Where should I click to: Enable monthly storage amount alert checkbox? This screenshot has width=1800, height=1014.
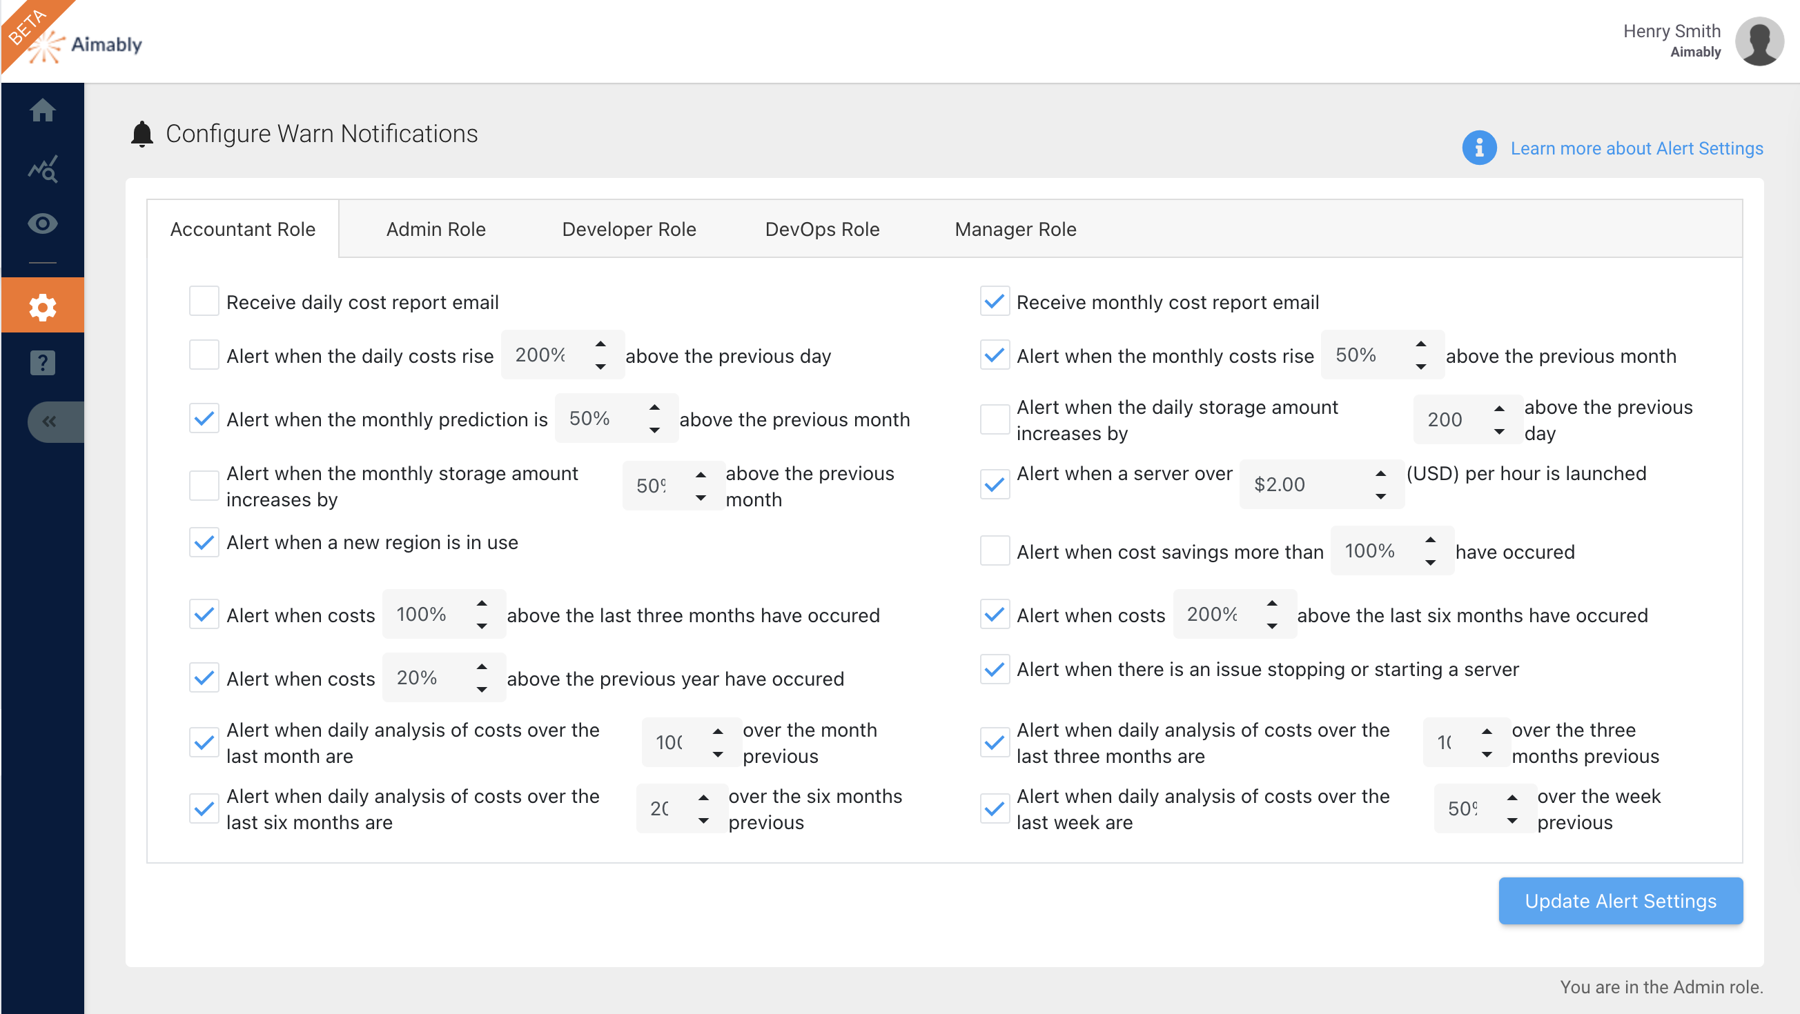point(204,486)
